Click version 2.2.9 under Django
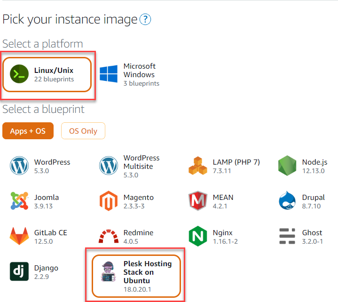Viewport: 338px width, 302px height. click(41, 277)
